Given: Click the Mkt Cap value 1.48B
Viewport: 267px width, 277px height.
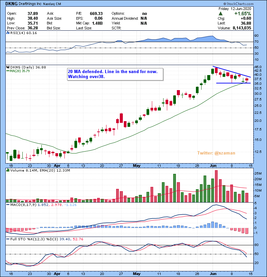Looking at the screenshot, I should [x=97, y=23].
